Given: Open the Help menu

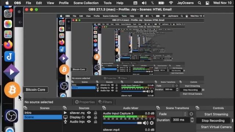Looking at the screenshot, I should click(x=120, y=3).
